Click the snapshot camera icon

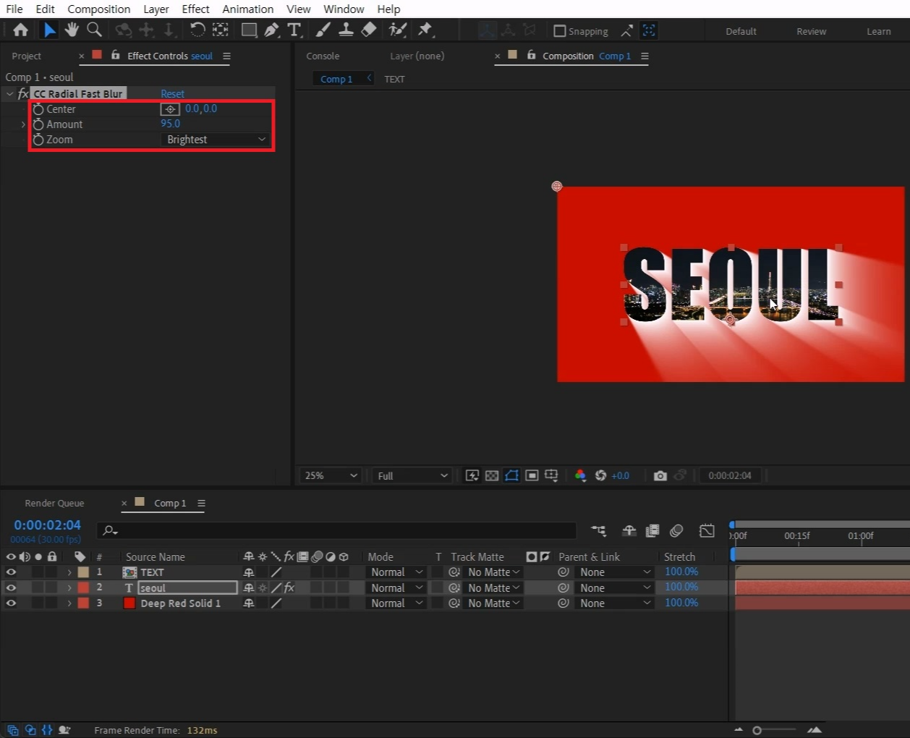660,475
